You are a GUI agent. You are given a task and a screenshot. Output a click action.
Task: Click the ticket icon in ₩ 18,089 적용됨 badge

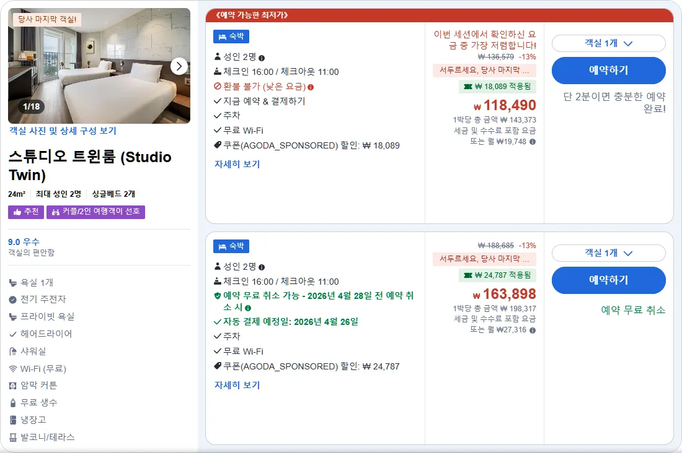click(x=468, y=87)
